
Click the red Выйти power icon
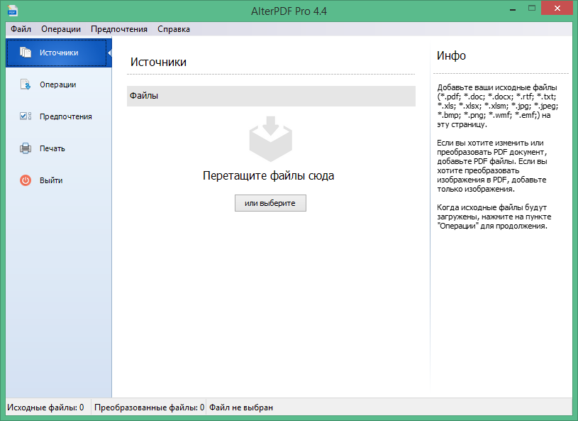tap(26, 180)
